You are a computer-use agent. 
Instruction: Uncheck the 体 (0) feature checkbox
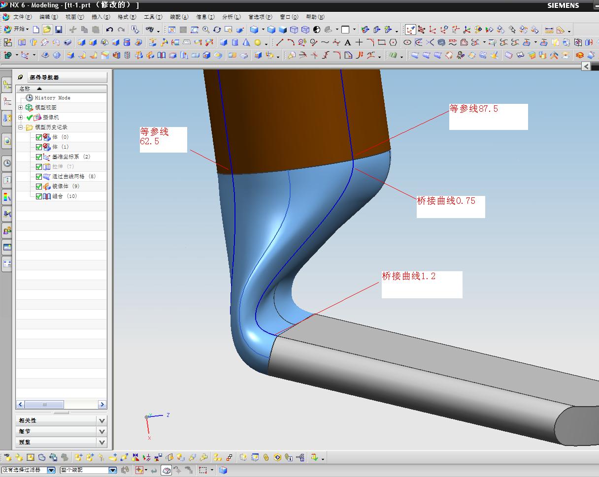[39, 137]
